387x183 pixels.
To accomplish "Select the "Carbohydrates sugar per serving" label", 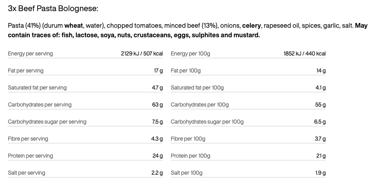I will (x=47, y=122).
